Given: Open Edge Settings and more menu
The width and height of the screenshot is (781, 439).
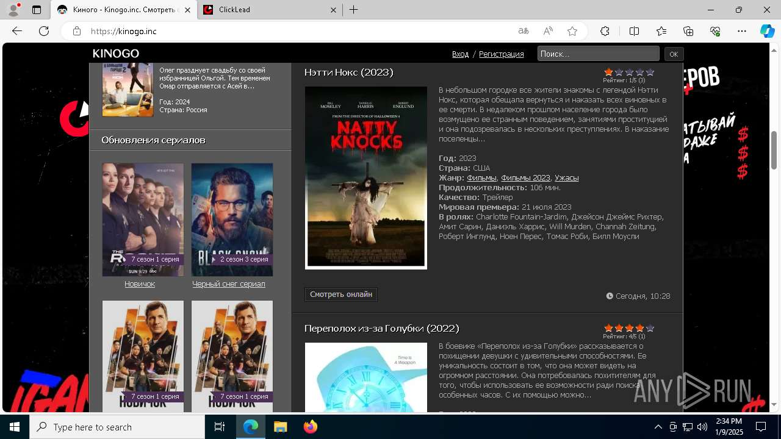Looking at the screenshot, I should (x=742, y=31).
